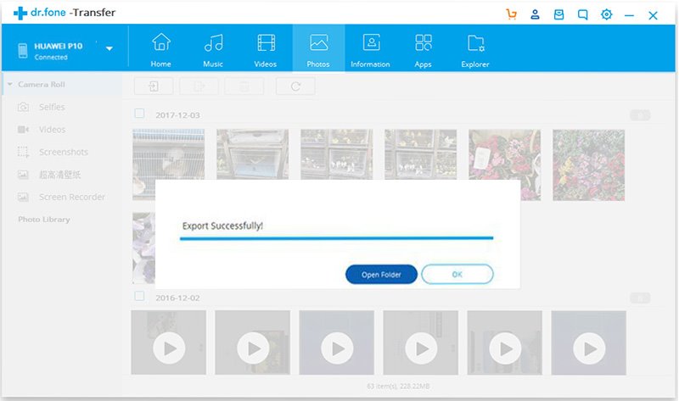This screenshot has width=679, height=401.
Task: Click the HUAWEI P10 phone icon
Action: point(23,51)
